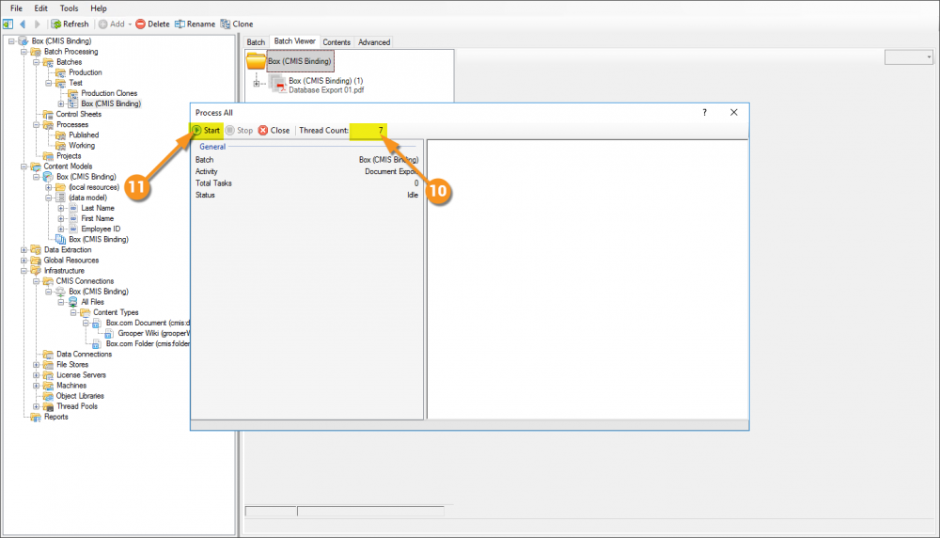Select the Production batch folder icon
Screen dimensions: 940x538
[60, 72]
